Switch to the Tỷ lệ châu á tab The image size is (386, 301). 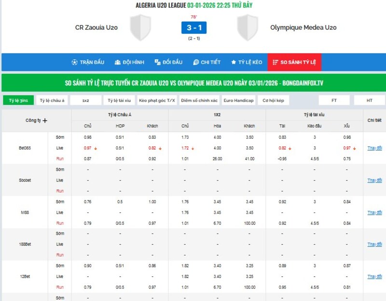point(52,100)
